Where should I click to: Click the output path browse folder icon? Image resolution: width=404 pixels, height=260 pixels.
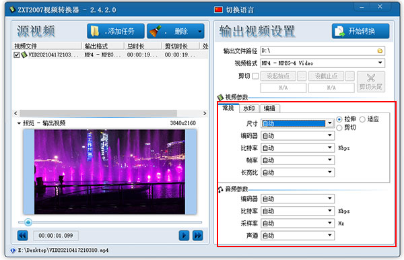tap(380, 51)
